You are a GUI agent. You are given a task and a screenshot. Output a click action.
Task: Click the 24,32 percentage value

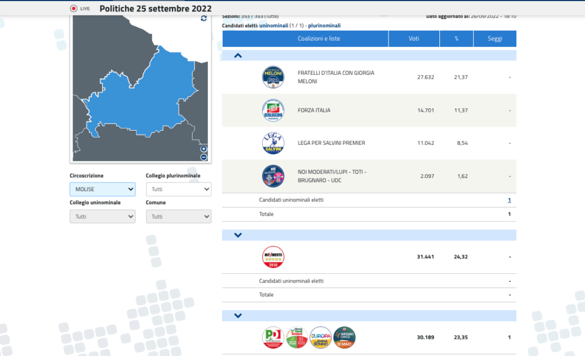tap(461, 257)
